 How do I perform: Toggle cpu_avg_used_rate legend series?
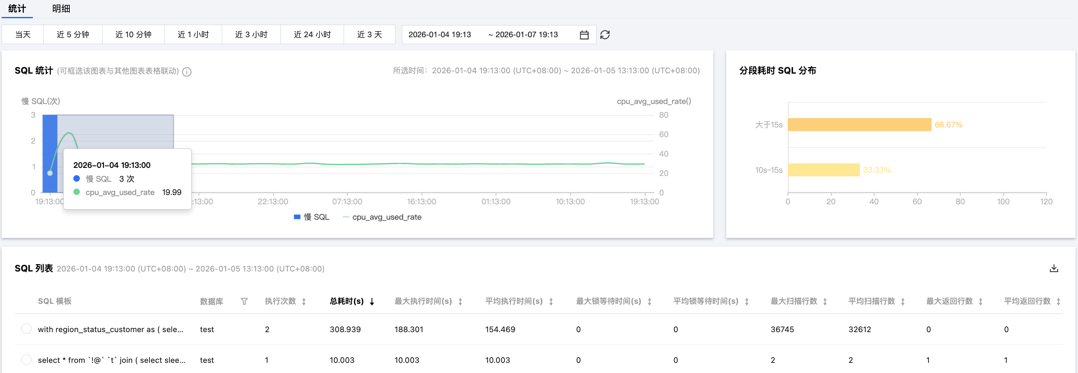click(x=382, y=217)
